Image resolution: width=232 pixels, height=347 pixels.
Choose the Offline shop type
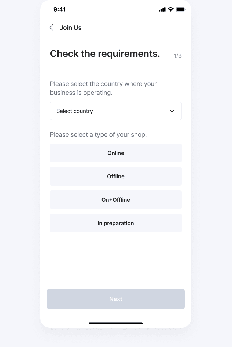coord(116,176)
